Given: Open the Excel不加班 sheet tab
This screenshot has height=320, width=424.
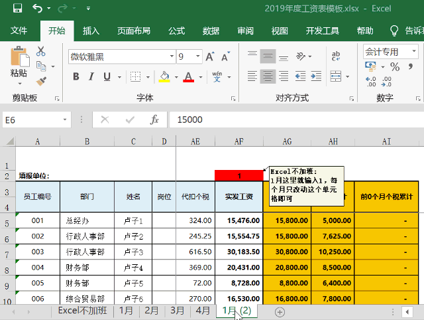Looking at the screenshot, I should pyautogui.click(x=82, y=311).
